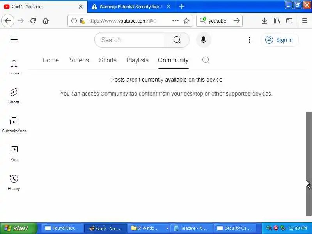Open Security Ca... taskbar window
Screen dimensions: 312x234
[x=234, y=228]
